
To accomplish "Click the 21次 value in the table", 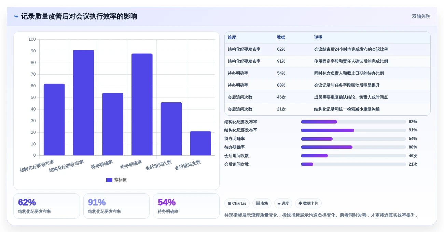I will click(281, 109).
